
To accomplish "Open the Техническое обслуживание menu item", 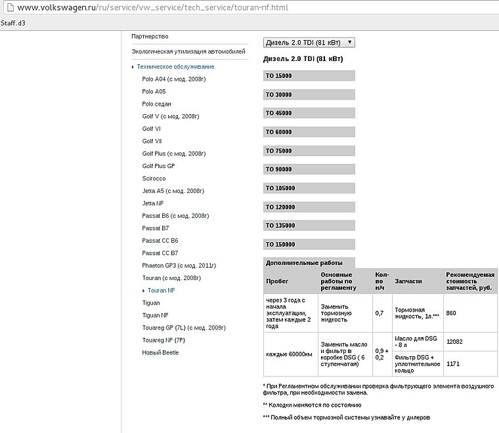I will [175, 66].
